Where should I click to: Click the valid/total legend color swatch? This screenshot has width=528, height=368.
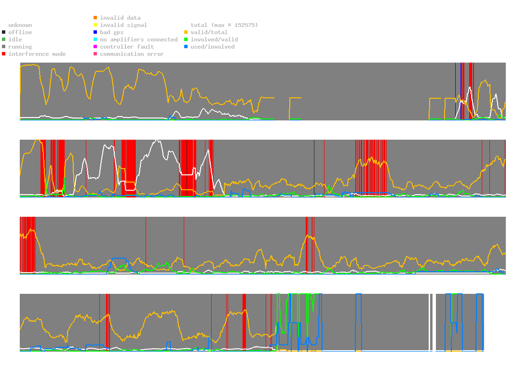(186, 32)
